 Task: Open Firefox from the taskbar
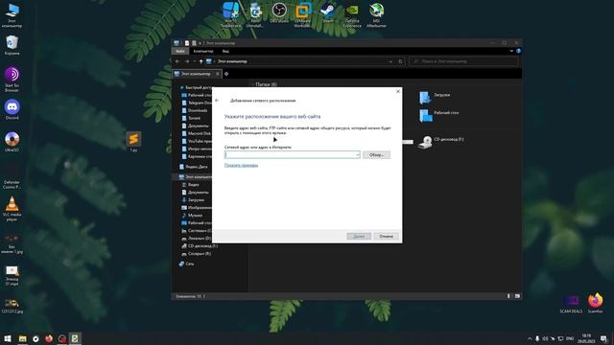49,338
